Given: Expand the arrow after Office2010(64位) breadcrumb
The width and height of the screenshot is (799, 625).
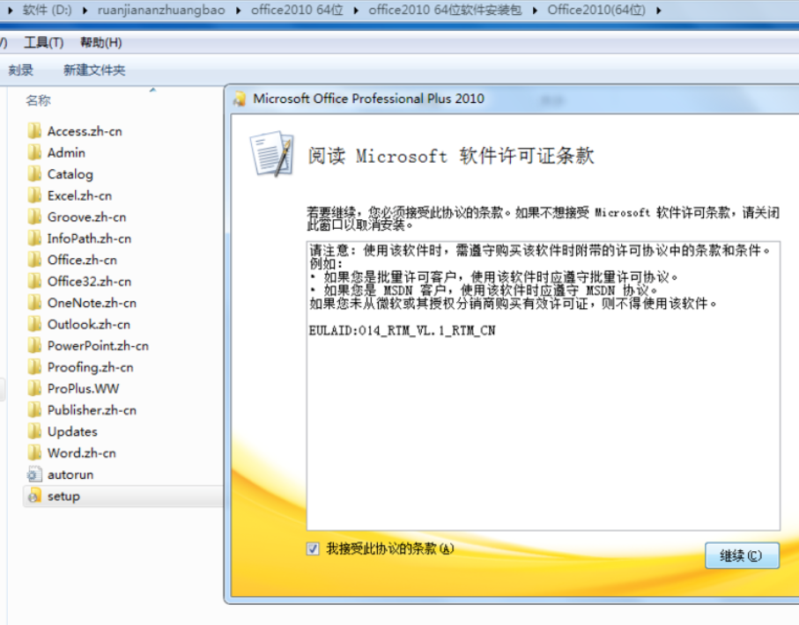Looking at the screenshot, I should point(658,11).
